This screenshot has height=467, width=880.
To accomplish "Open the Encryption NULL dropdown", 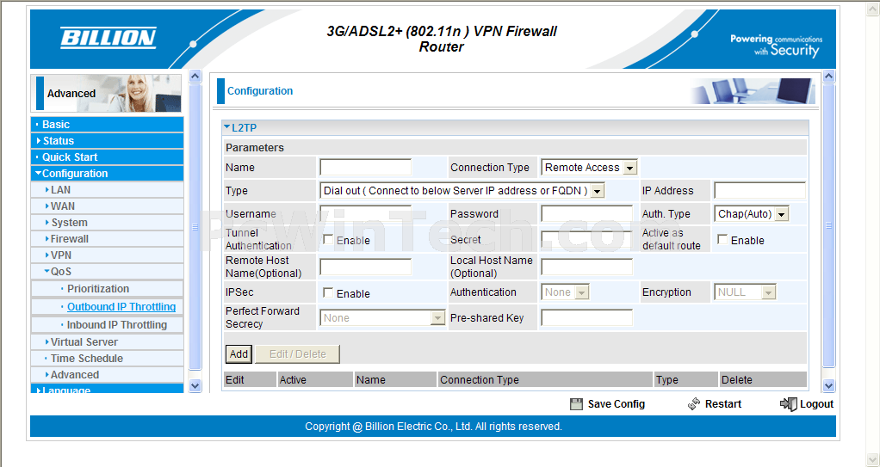I will click(746, 292).
